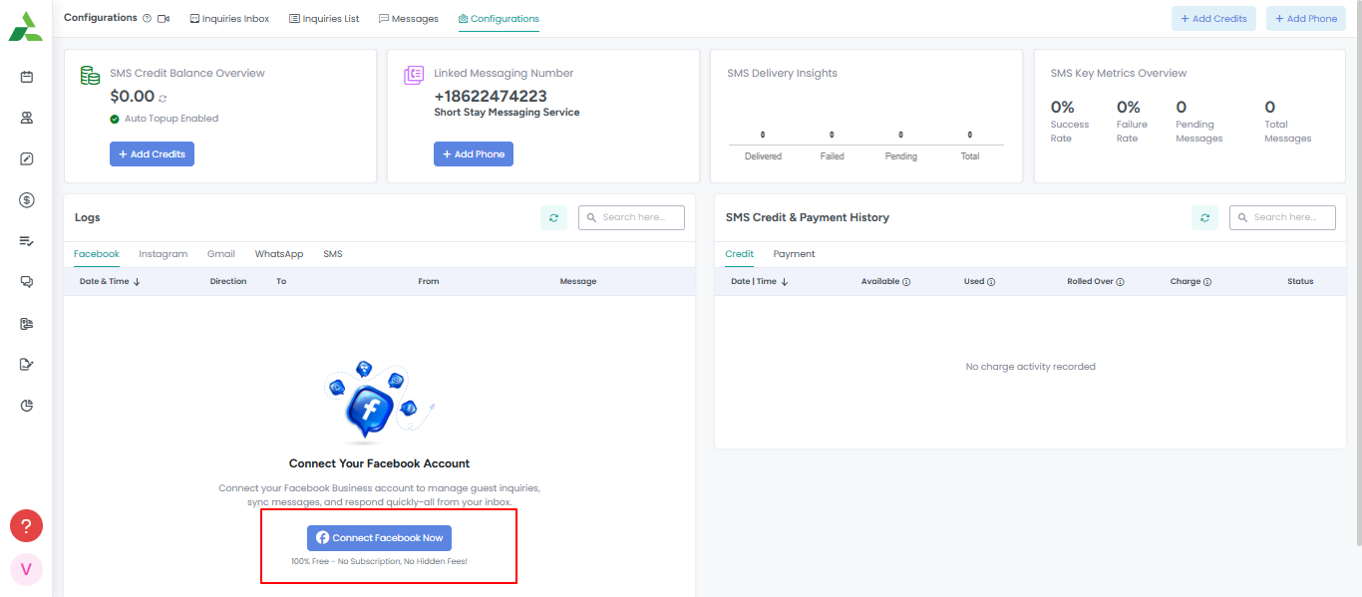The image size is (1362, 597).
Task: Click the info icon next to Rolled Over
Action: (1120, 282)
